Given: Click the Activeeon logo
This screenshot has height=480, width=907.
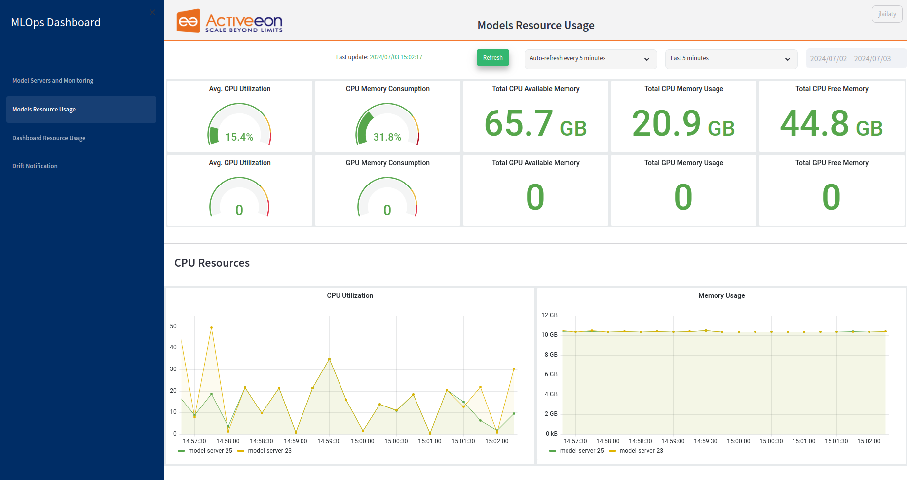Looking at the screenshot, I should point(229,21).
